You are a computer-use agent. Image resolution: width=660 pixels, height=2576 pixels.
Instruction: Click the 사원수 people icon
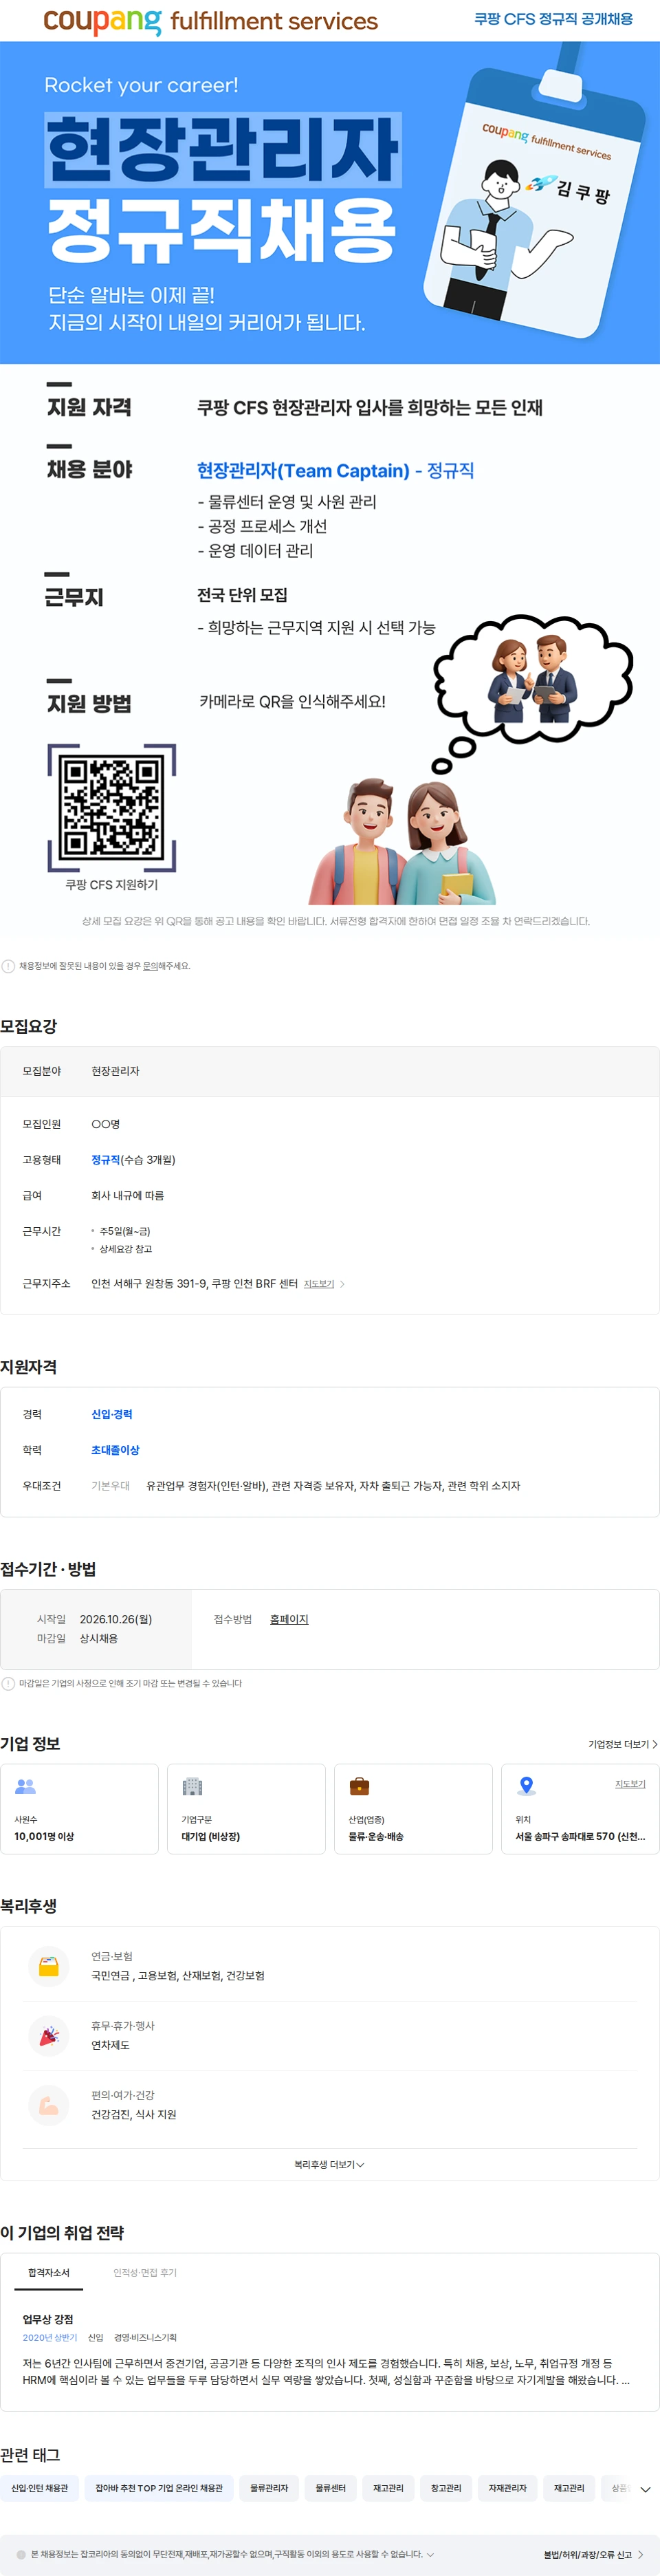(x=25, y=1786)
